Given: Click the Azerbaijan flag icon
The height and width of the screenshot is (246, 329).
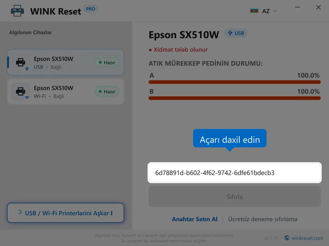Looking at the screenshot, I should click(x=254, y=11).
